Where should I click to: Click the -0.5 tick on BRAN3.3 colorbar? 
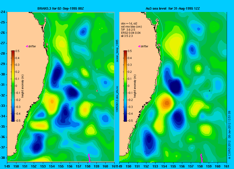18,121
